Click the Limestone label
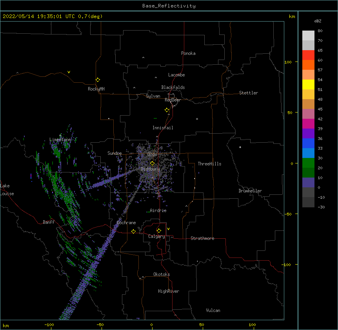338x330 pixels. pos(60,140)
